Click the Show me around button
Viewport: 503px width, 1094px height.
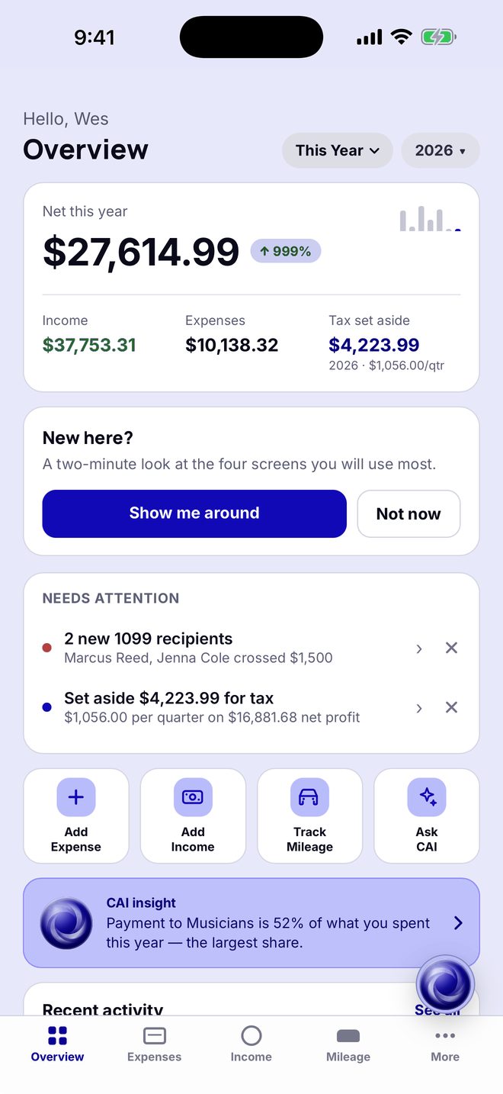click(x=194, y=513)
